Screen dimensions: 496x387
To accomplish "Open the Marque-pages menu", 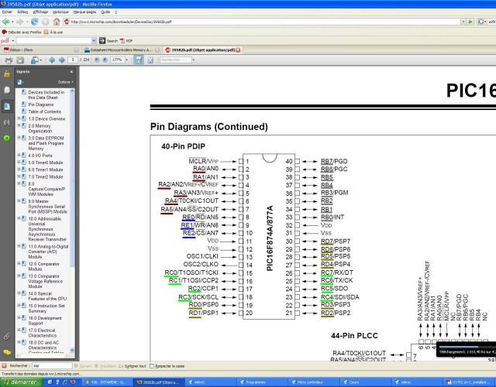I will tap(84, 12).
